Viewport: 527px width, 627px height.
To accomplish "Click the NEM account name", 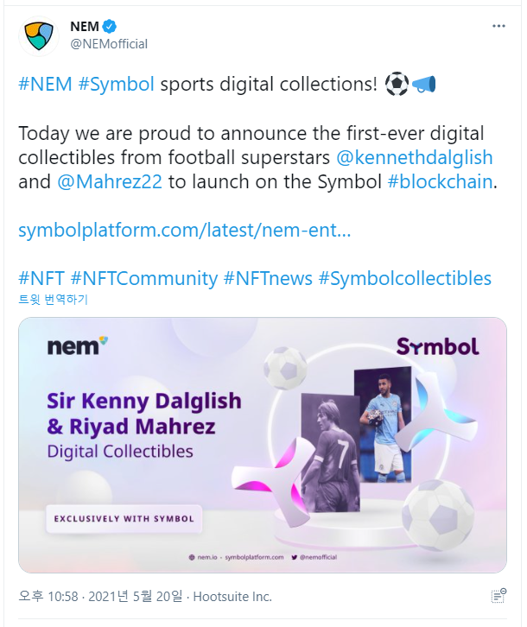I will (x=85, y=27).
